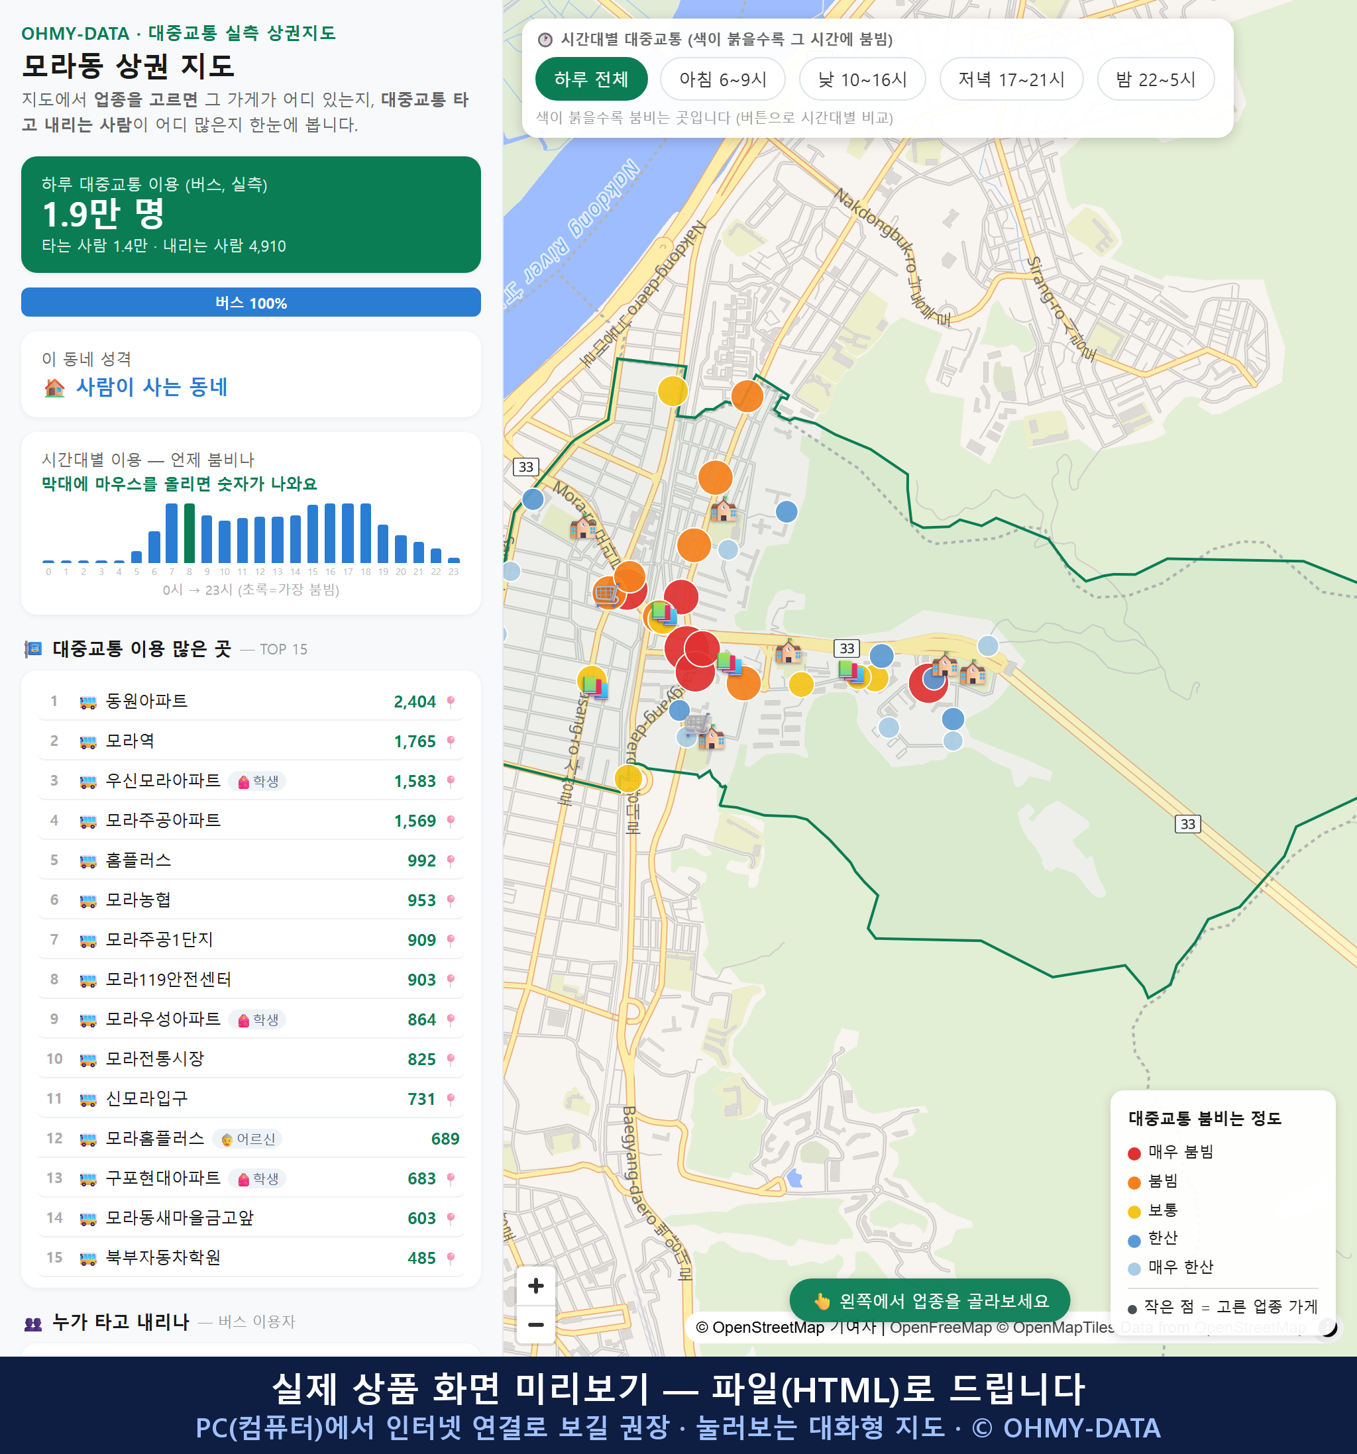Image resolution: width=1357 pixels, height=1454 pixels.
Task: Open the 우신모라아파트 row location pin
Action: 451,781
